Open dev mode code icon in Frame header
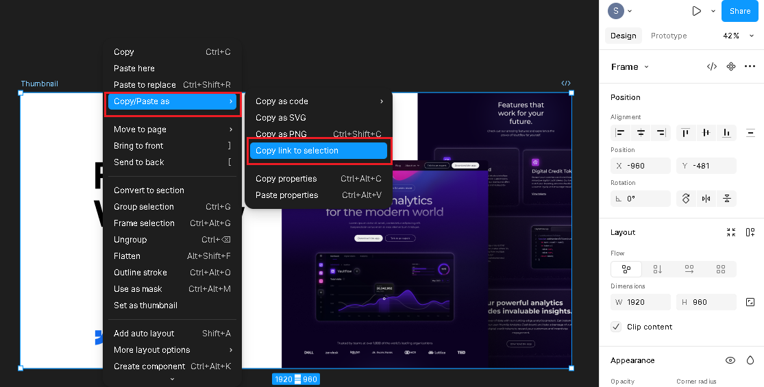Viewport: 764px width, 387px height. [712, 66]
